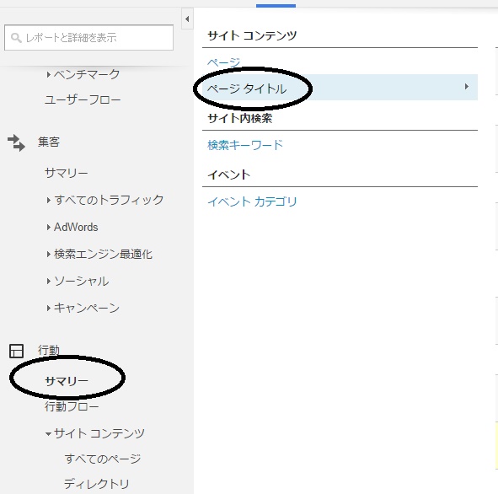Click the search magnifier icon

(x=16, y=38)
